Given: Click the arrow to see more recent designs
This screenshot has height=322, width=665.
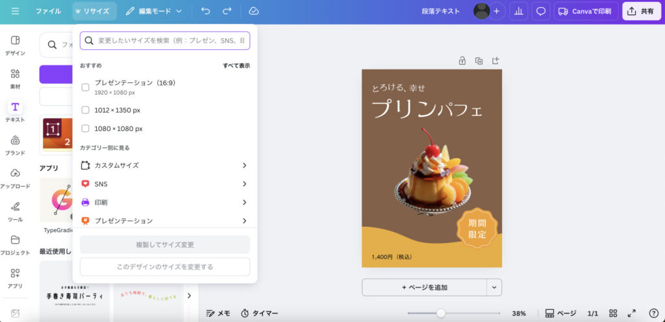Looking at the screenshot, I should click(189, 296).
